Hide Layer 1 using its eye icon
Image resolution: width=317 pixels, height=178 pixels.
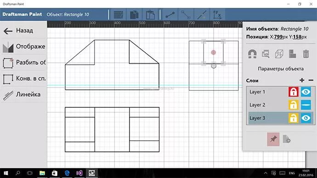(x=306, y=92)
